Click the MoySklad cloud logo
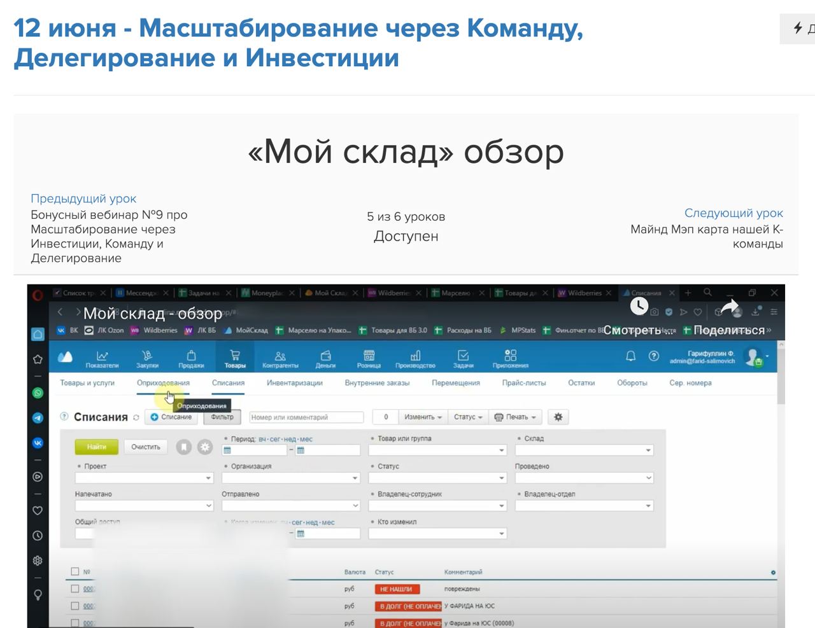 [65, 357]
